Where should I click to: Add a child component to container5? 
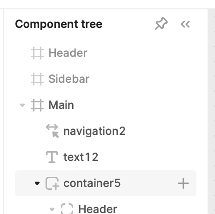point(183,183)
